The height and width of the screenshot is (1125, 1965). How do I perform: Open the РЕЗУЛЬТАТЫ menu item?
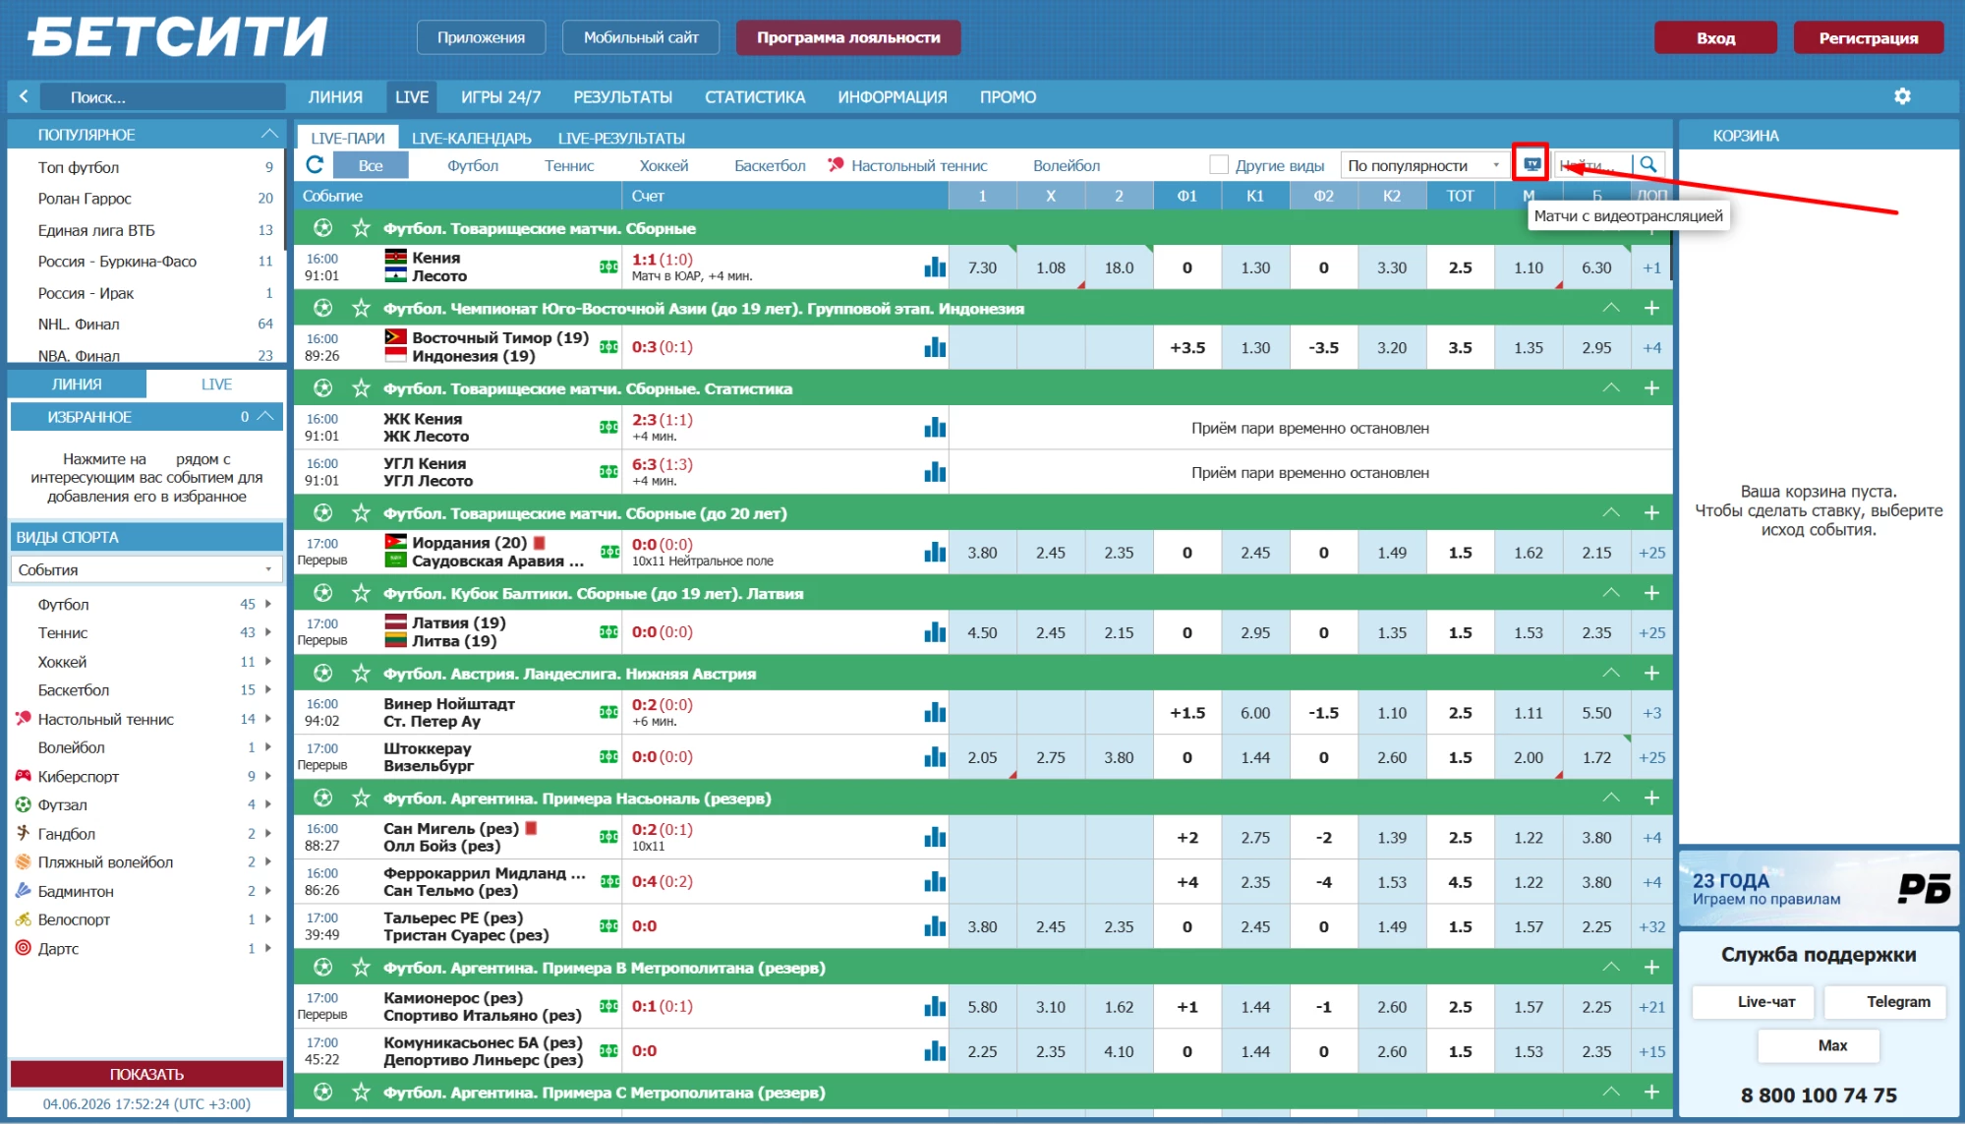click(x=622, y=96)
